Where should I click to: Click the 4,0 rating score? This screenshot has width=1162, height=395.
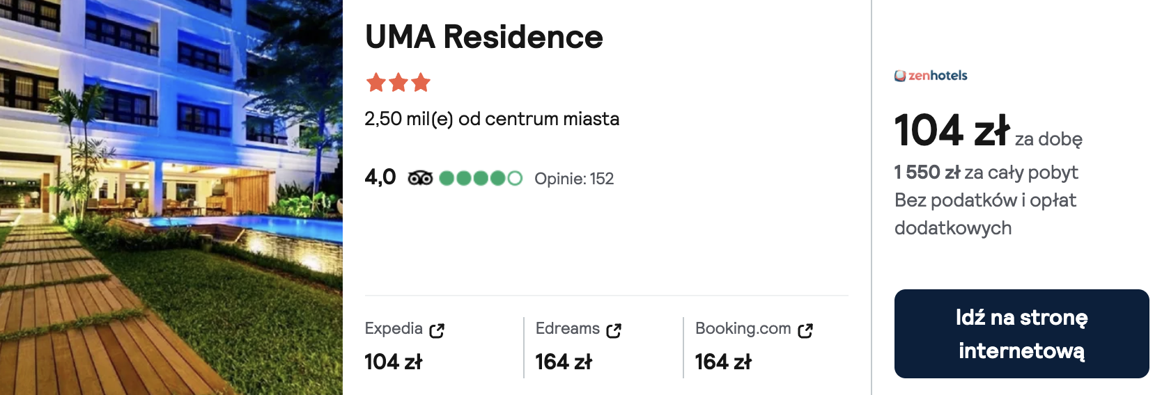380,177
